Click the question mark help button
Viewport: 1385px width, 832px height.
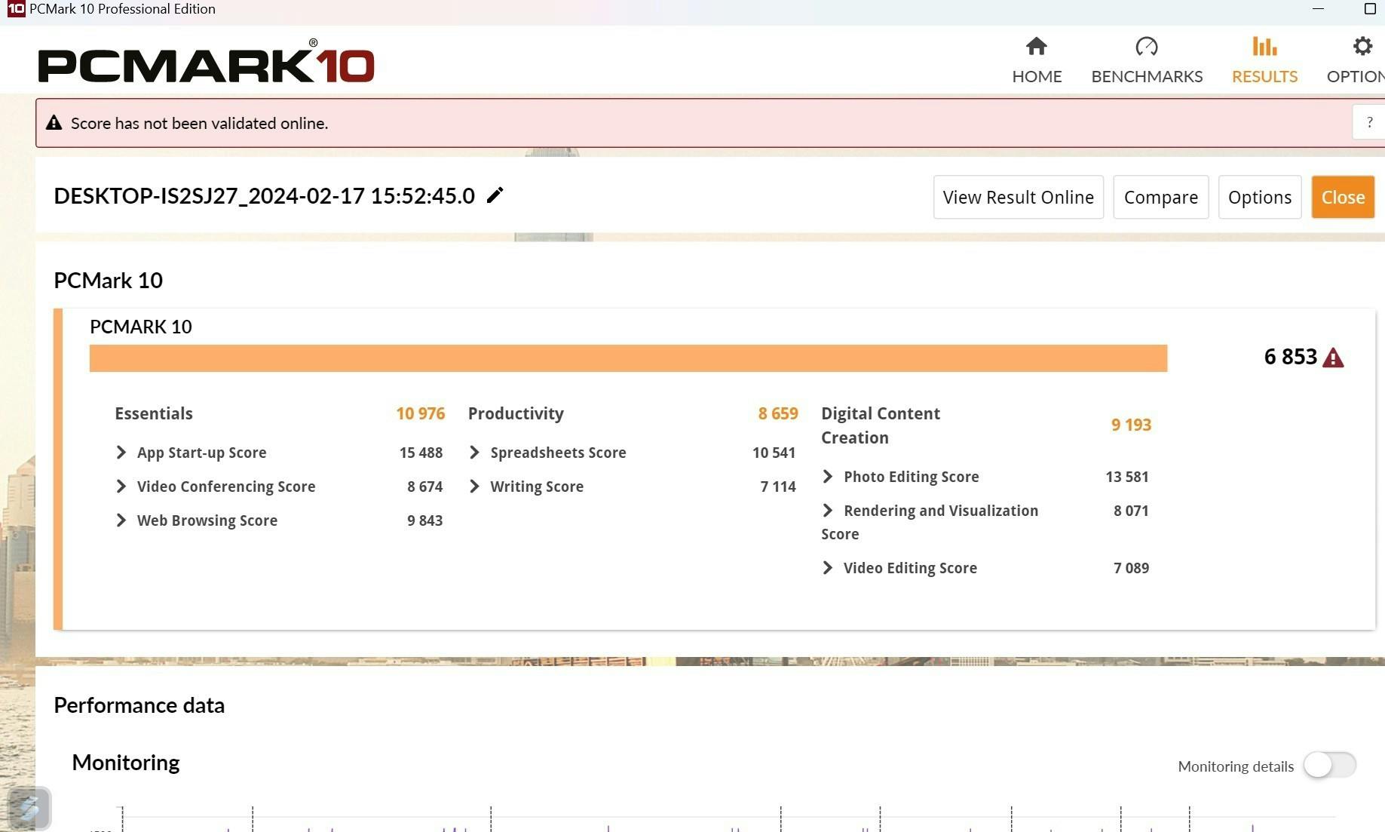(1369, 122)
